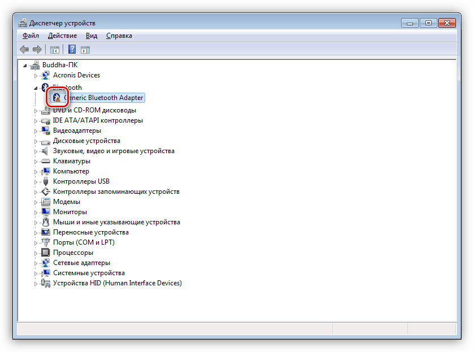Screen dimensions: 474x352
Task: Open the Действие menu
Action: click(x=62, y=36)
